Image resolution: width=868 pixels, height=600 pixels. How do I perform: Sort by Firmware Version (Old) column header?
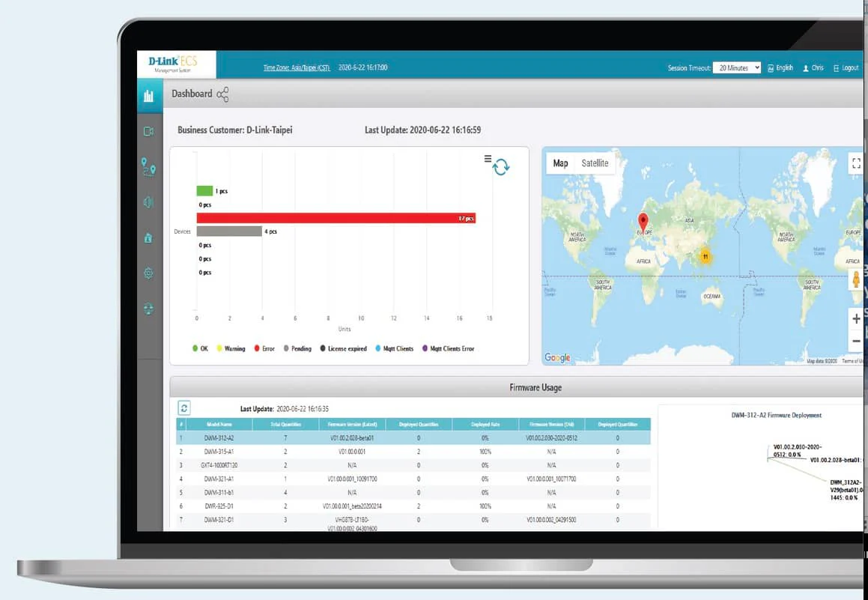pyautogui.click(x=551, y=425)
